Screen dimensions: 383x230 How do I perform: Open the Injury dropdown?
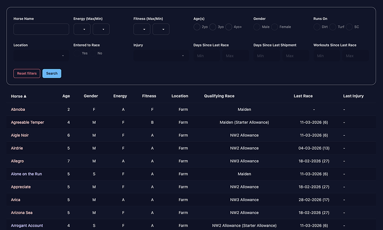pos(160,55)
